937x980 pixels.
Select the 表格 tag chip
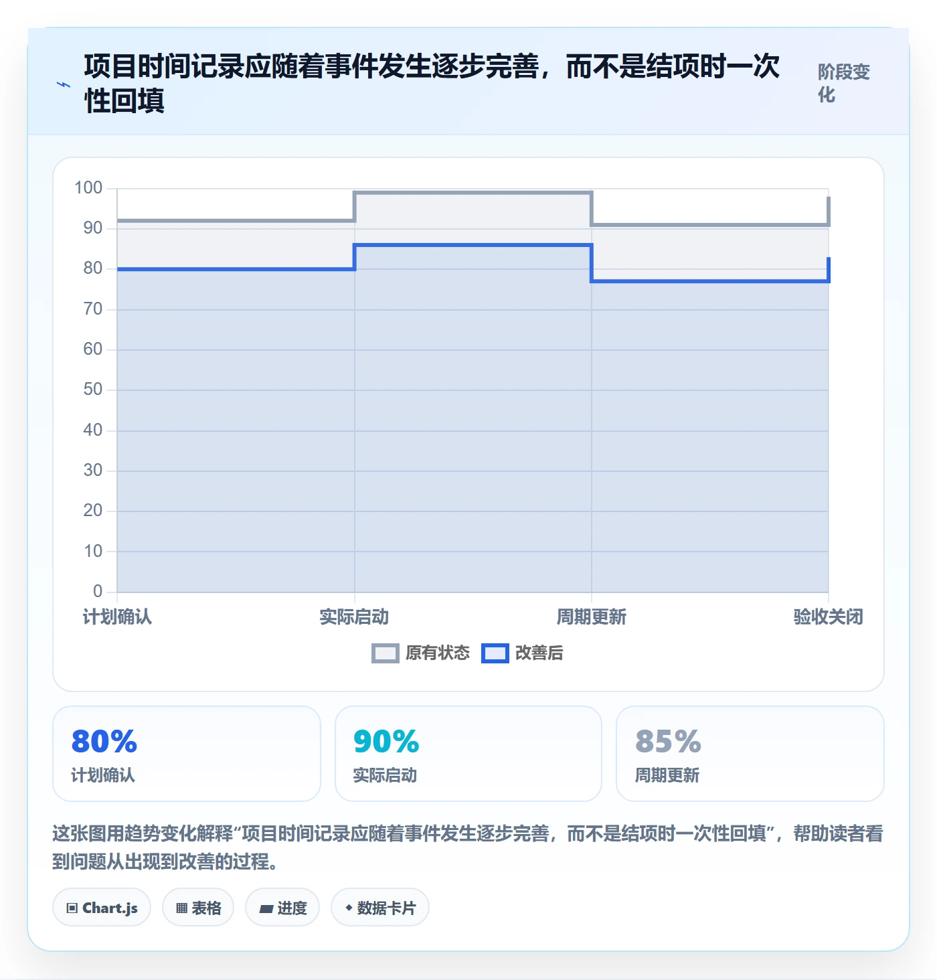198,908
